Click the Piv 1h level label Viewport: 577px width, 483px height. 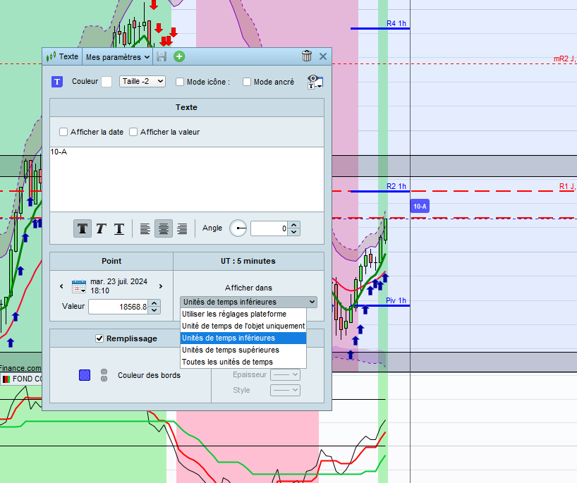[x=396, y=300]
